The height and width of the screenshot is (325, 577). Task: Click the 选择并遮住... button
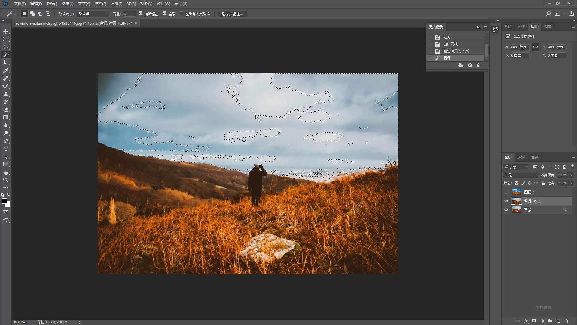(232, 14)
